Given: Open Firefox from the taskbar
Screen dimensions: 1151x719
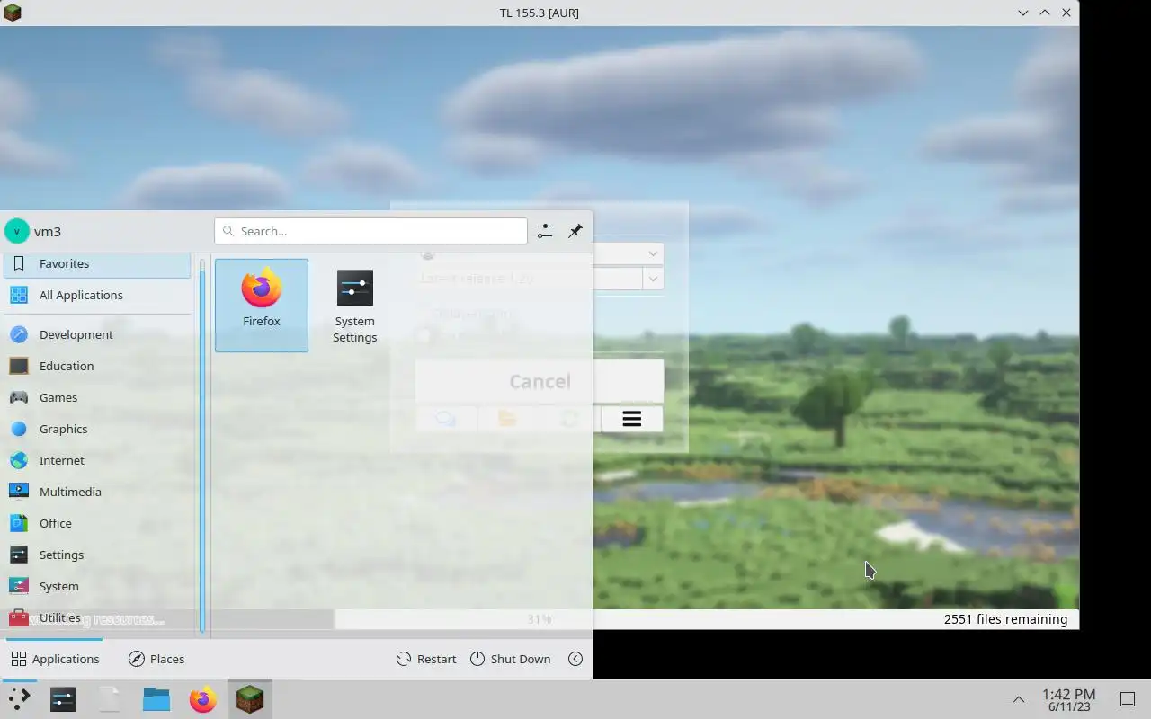Looking at the screenshot, I should 203,699.
